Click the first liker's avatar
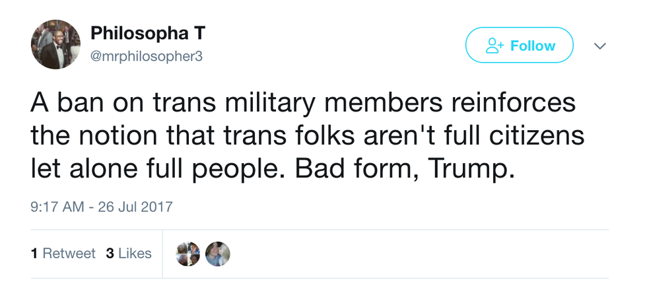Image resolution: width=647 pixels, height=284 pixels. pos(187,254)
